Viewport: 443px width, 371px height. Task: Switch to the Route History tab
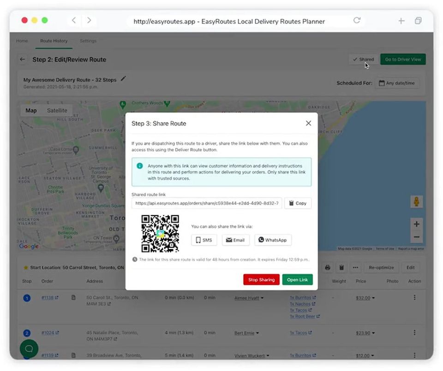click(x=54, y=41)
